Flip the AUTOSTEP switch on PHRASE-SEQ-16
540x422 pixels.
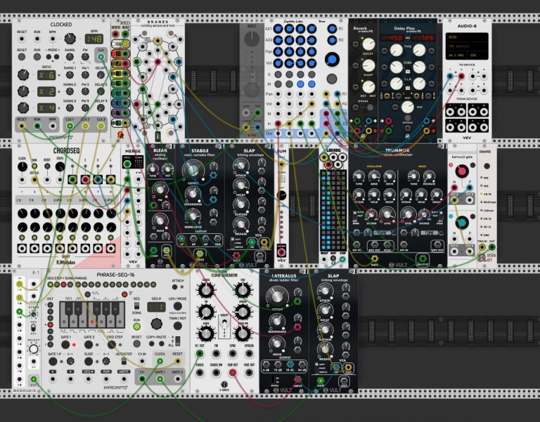pyautogui.click(x=124, y=361)
